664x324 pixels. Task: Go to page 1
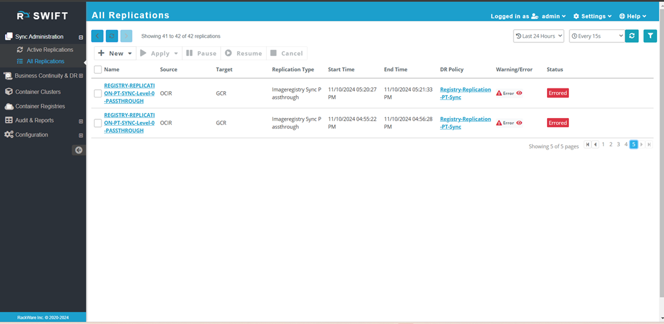pos(603,144)
